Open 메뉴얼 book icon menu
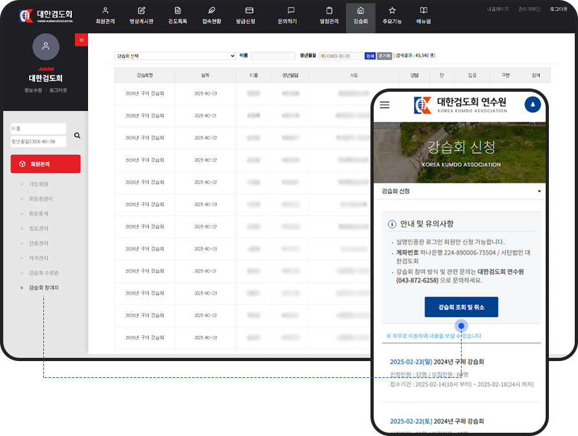The width and height of the screenshot is (578, 436). (x=423, y=16)
